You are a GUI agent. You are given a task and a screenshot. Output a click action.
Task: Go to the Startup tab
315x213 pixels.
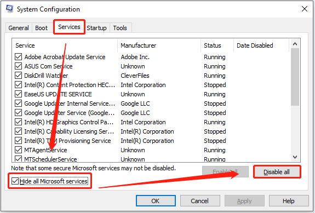coord(96,28)
